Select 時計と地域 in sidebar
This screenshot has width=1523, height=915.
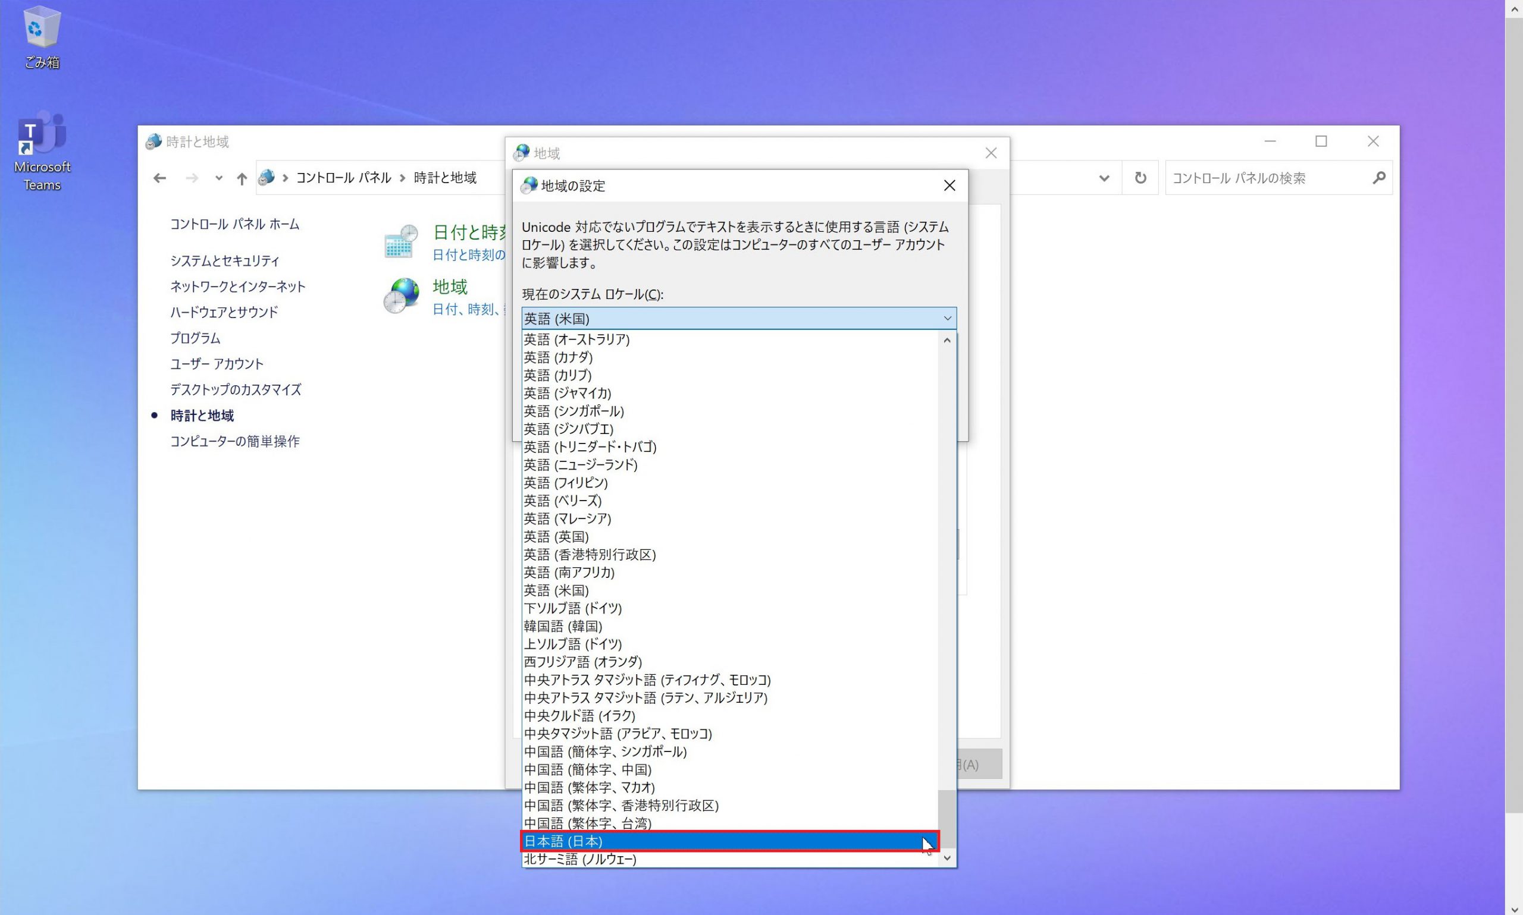pos(202,416)
